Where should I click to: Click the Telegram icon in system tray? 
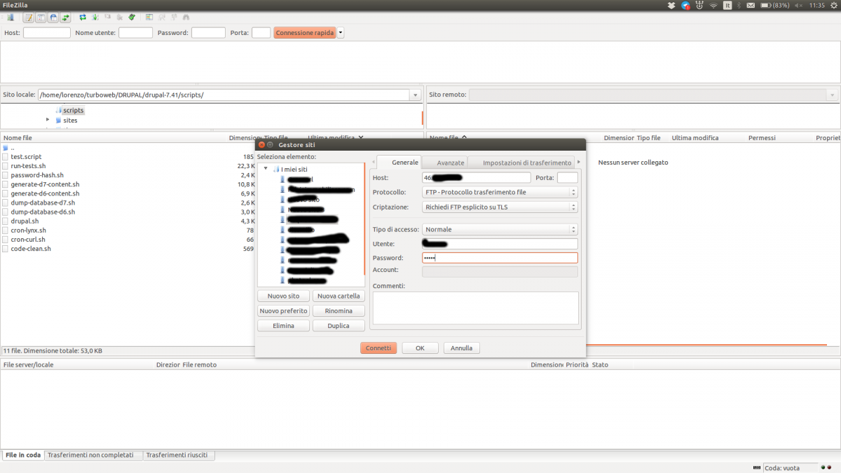tap(685, 5)
